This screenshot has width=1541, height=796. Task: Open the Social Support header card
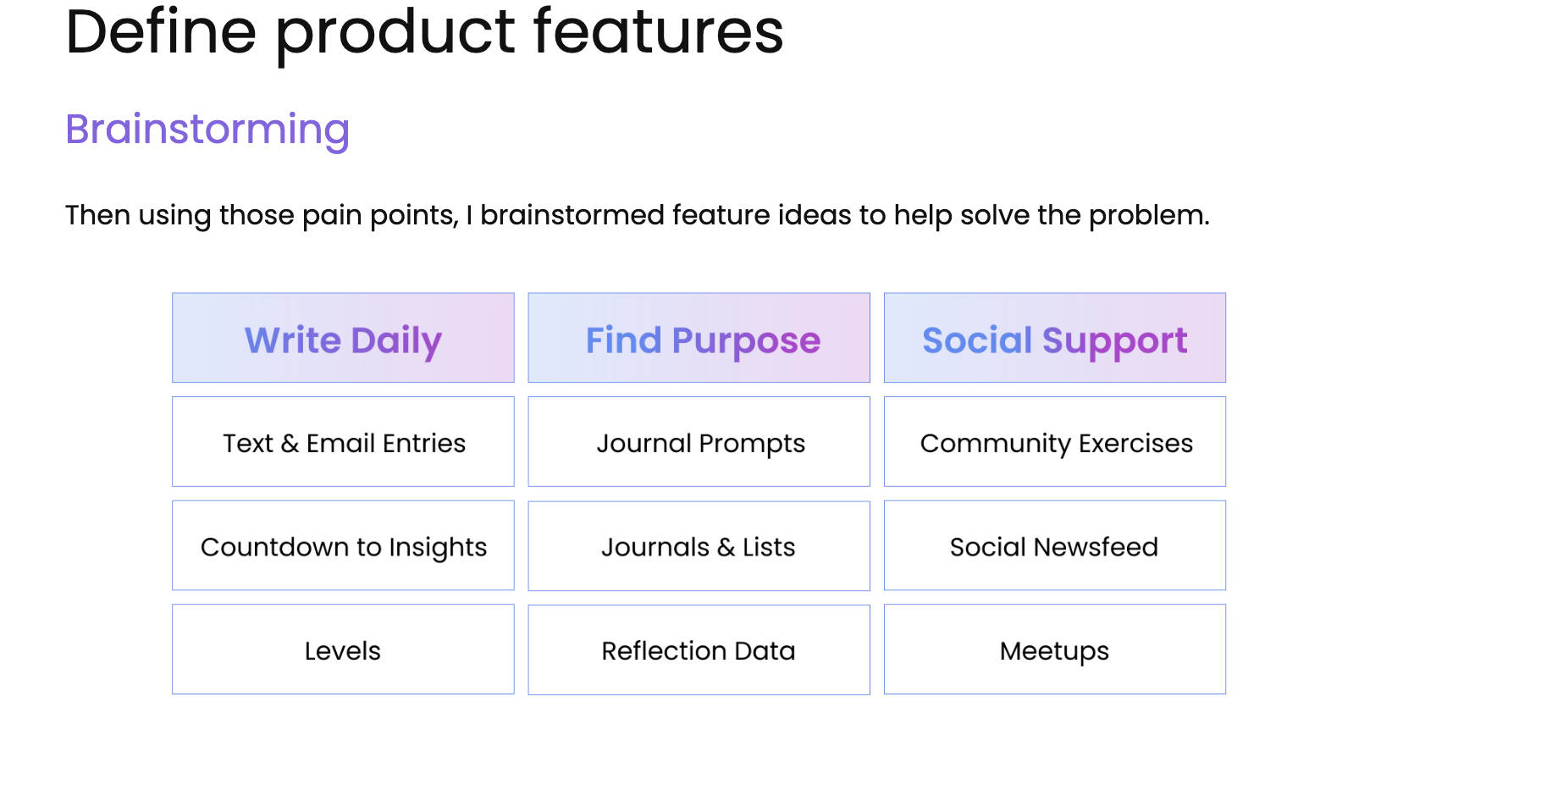point(1055,338)
